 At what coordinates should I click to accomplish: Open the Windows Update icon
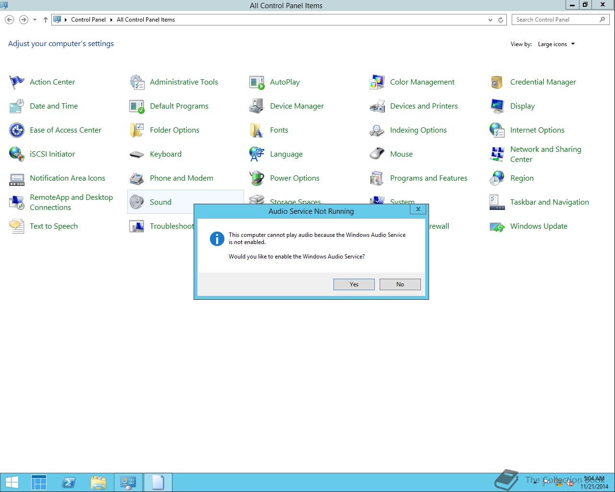tap(497, 226)
